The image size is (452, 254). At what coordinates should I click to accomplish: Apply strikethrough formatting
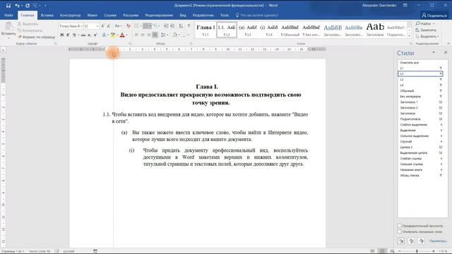[83, 35]
